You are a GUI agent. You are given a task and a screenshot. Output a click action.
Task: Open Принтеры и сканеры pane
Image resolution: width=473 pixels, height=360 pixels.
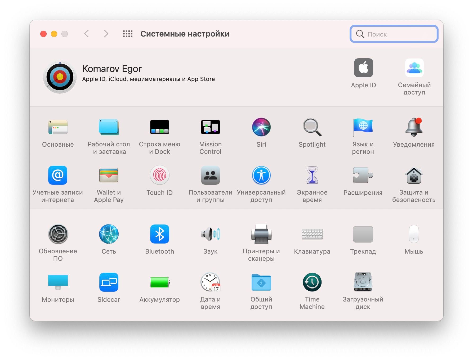[x=261, y=234]
